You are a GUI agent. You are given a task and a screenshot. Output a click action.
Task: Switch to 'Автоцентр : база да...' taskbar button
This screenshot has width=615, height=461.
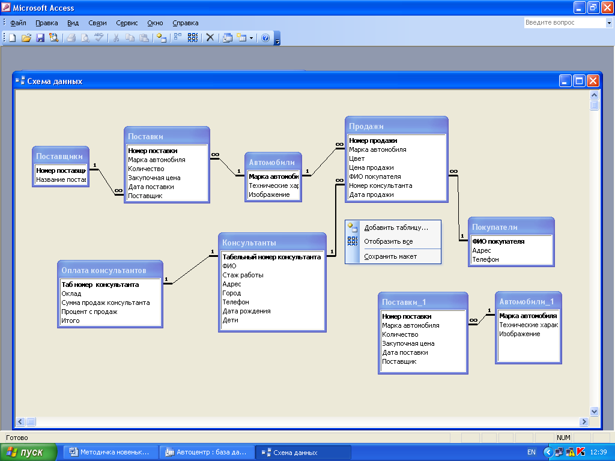207,453
